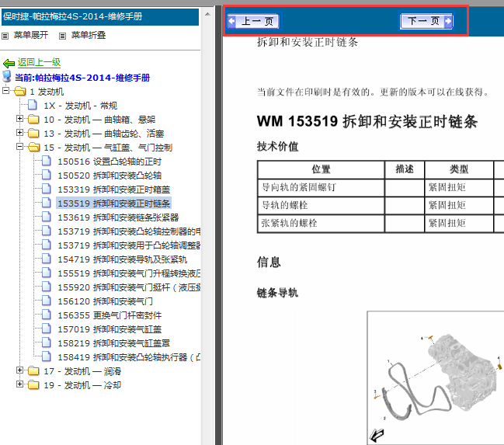The width and height of the screenshot is (504, 445).
Task: Click page icon of 155519 entry
Action: 47,273
